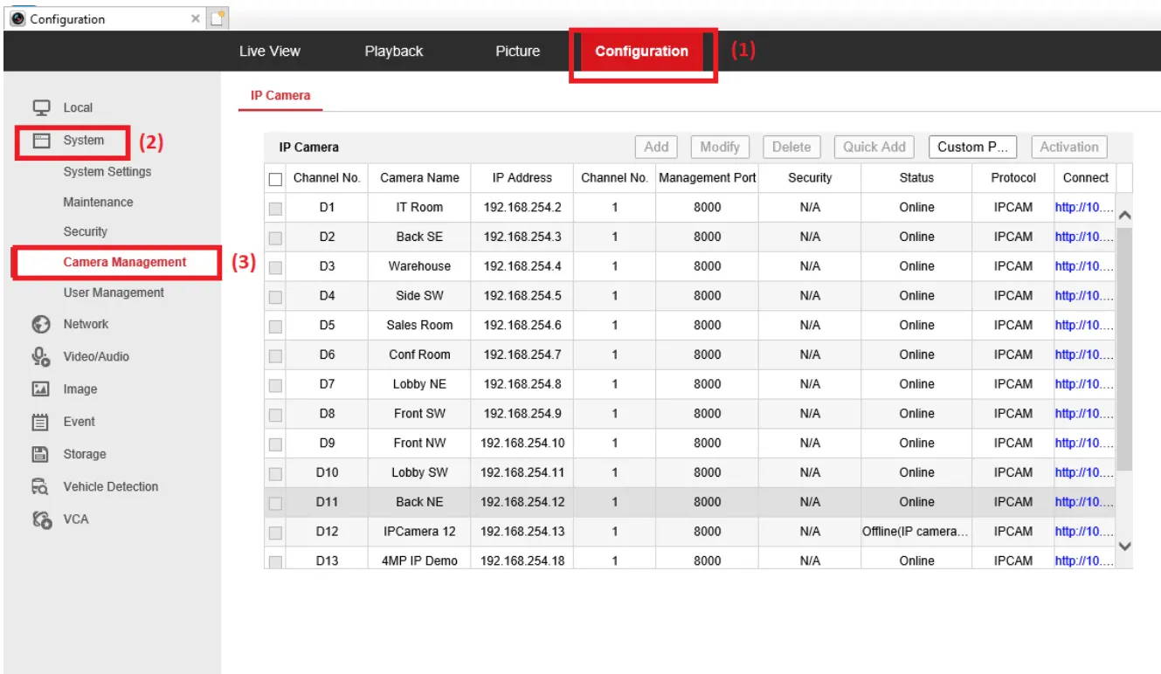Close the Configuration browser tab
The height and width of the screenshot is (674, 1161).
point(196,18)
